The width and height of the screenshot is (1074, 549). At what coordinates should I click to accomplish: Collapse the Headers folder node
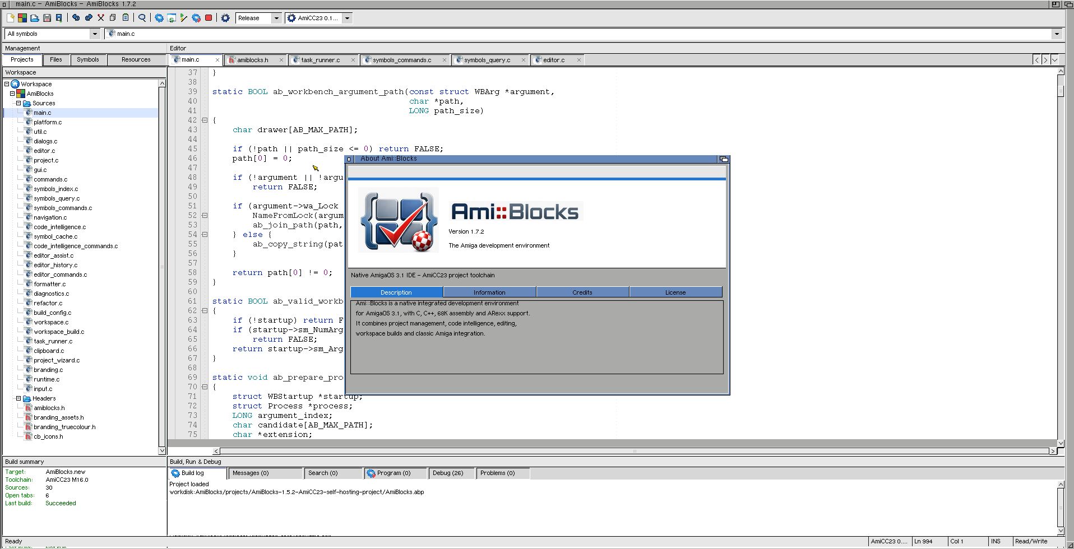pos(18,398)
